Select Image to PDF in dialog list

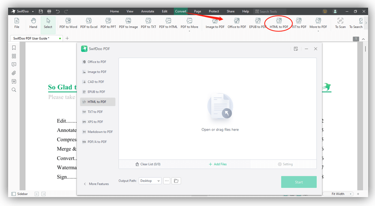(98, 72)
